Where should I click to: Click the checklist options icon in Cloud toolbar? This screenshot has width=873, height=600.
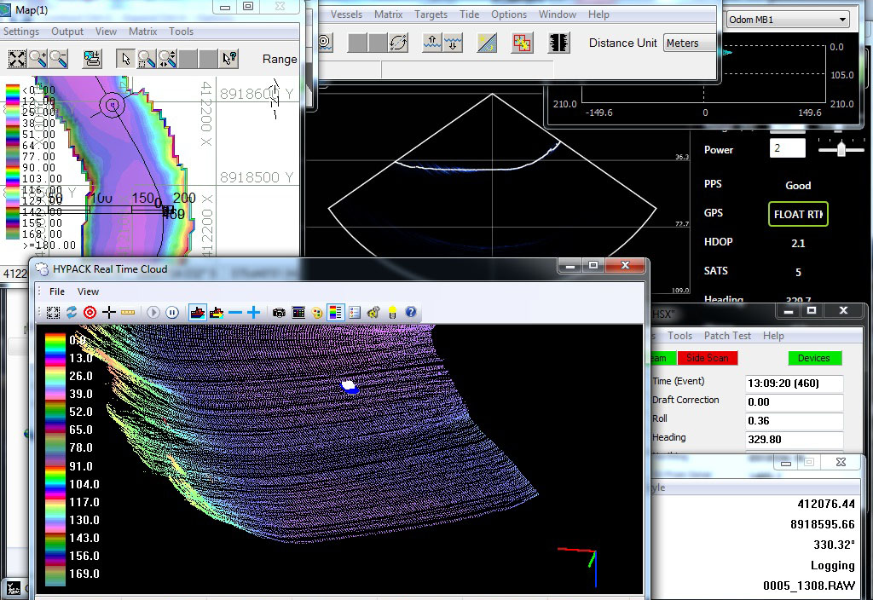click(355, 312)
